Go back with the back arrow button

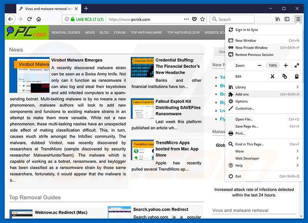click(x=11, y=19)
